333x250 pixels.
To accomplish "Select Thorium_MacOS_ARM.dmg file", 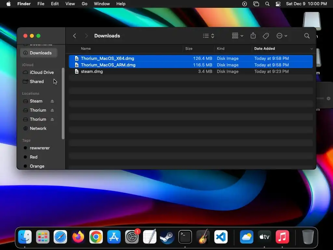I will tap(191, 65).
